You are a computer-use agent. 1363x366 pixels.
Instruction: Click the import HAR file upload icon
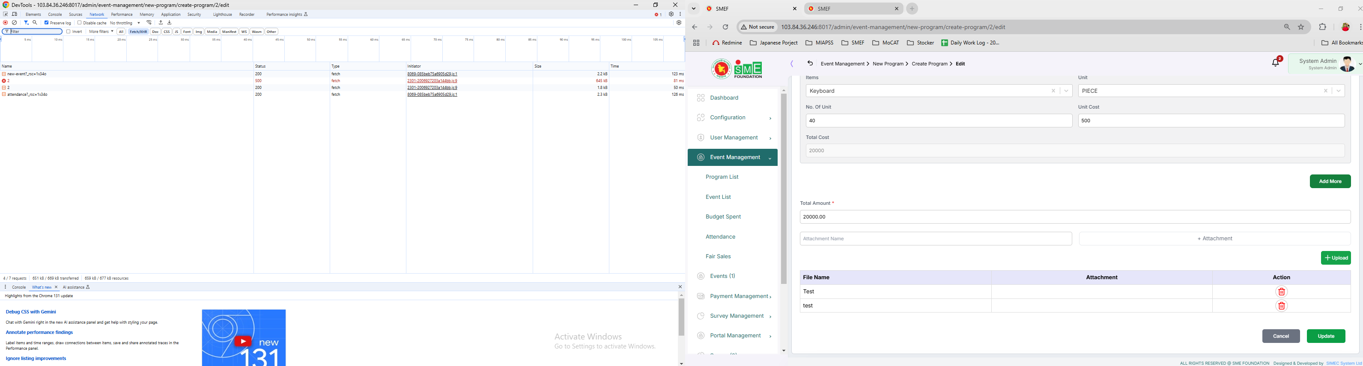coord(161,23)
